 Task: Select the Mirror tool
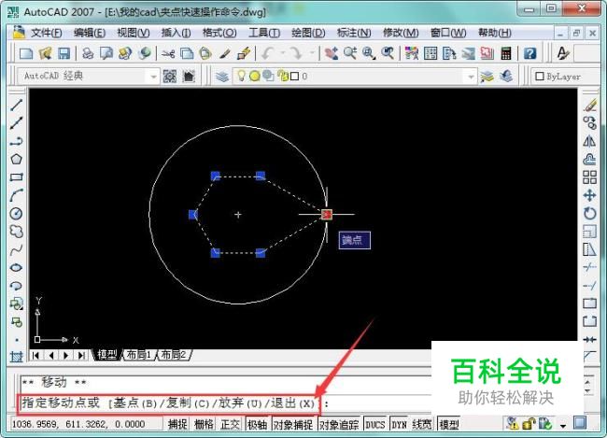590,141
